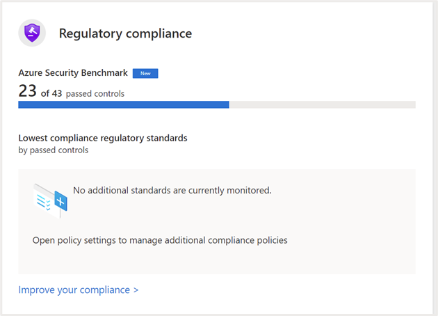Click the purple Regulatory compliance shield icon
438x316 pixels.
[32, 33]
